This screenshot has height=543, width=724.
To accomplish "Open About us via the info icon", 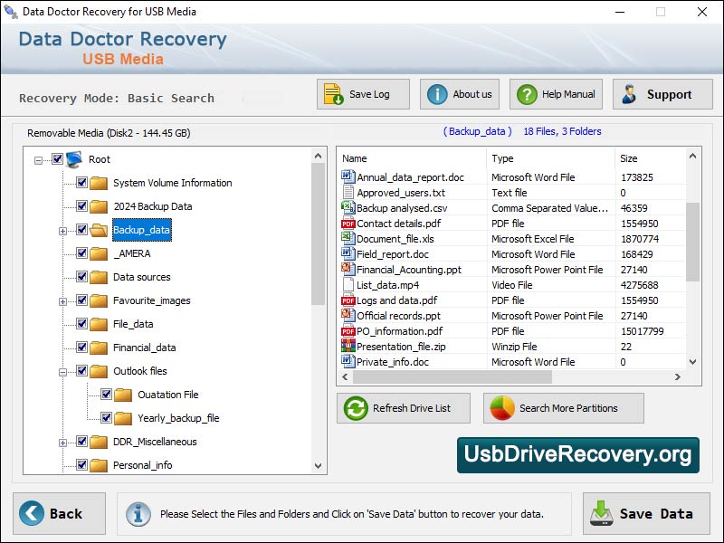I will (436, 94).
